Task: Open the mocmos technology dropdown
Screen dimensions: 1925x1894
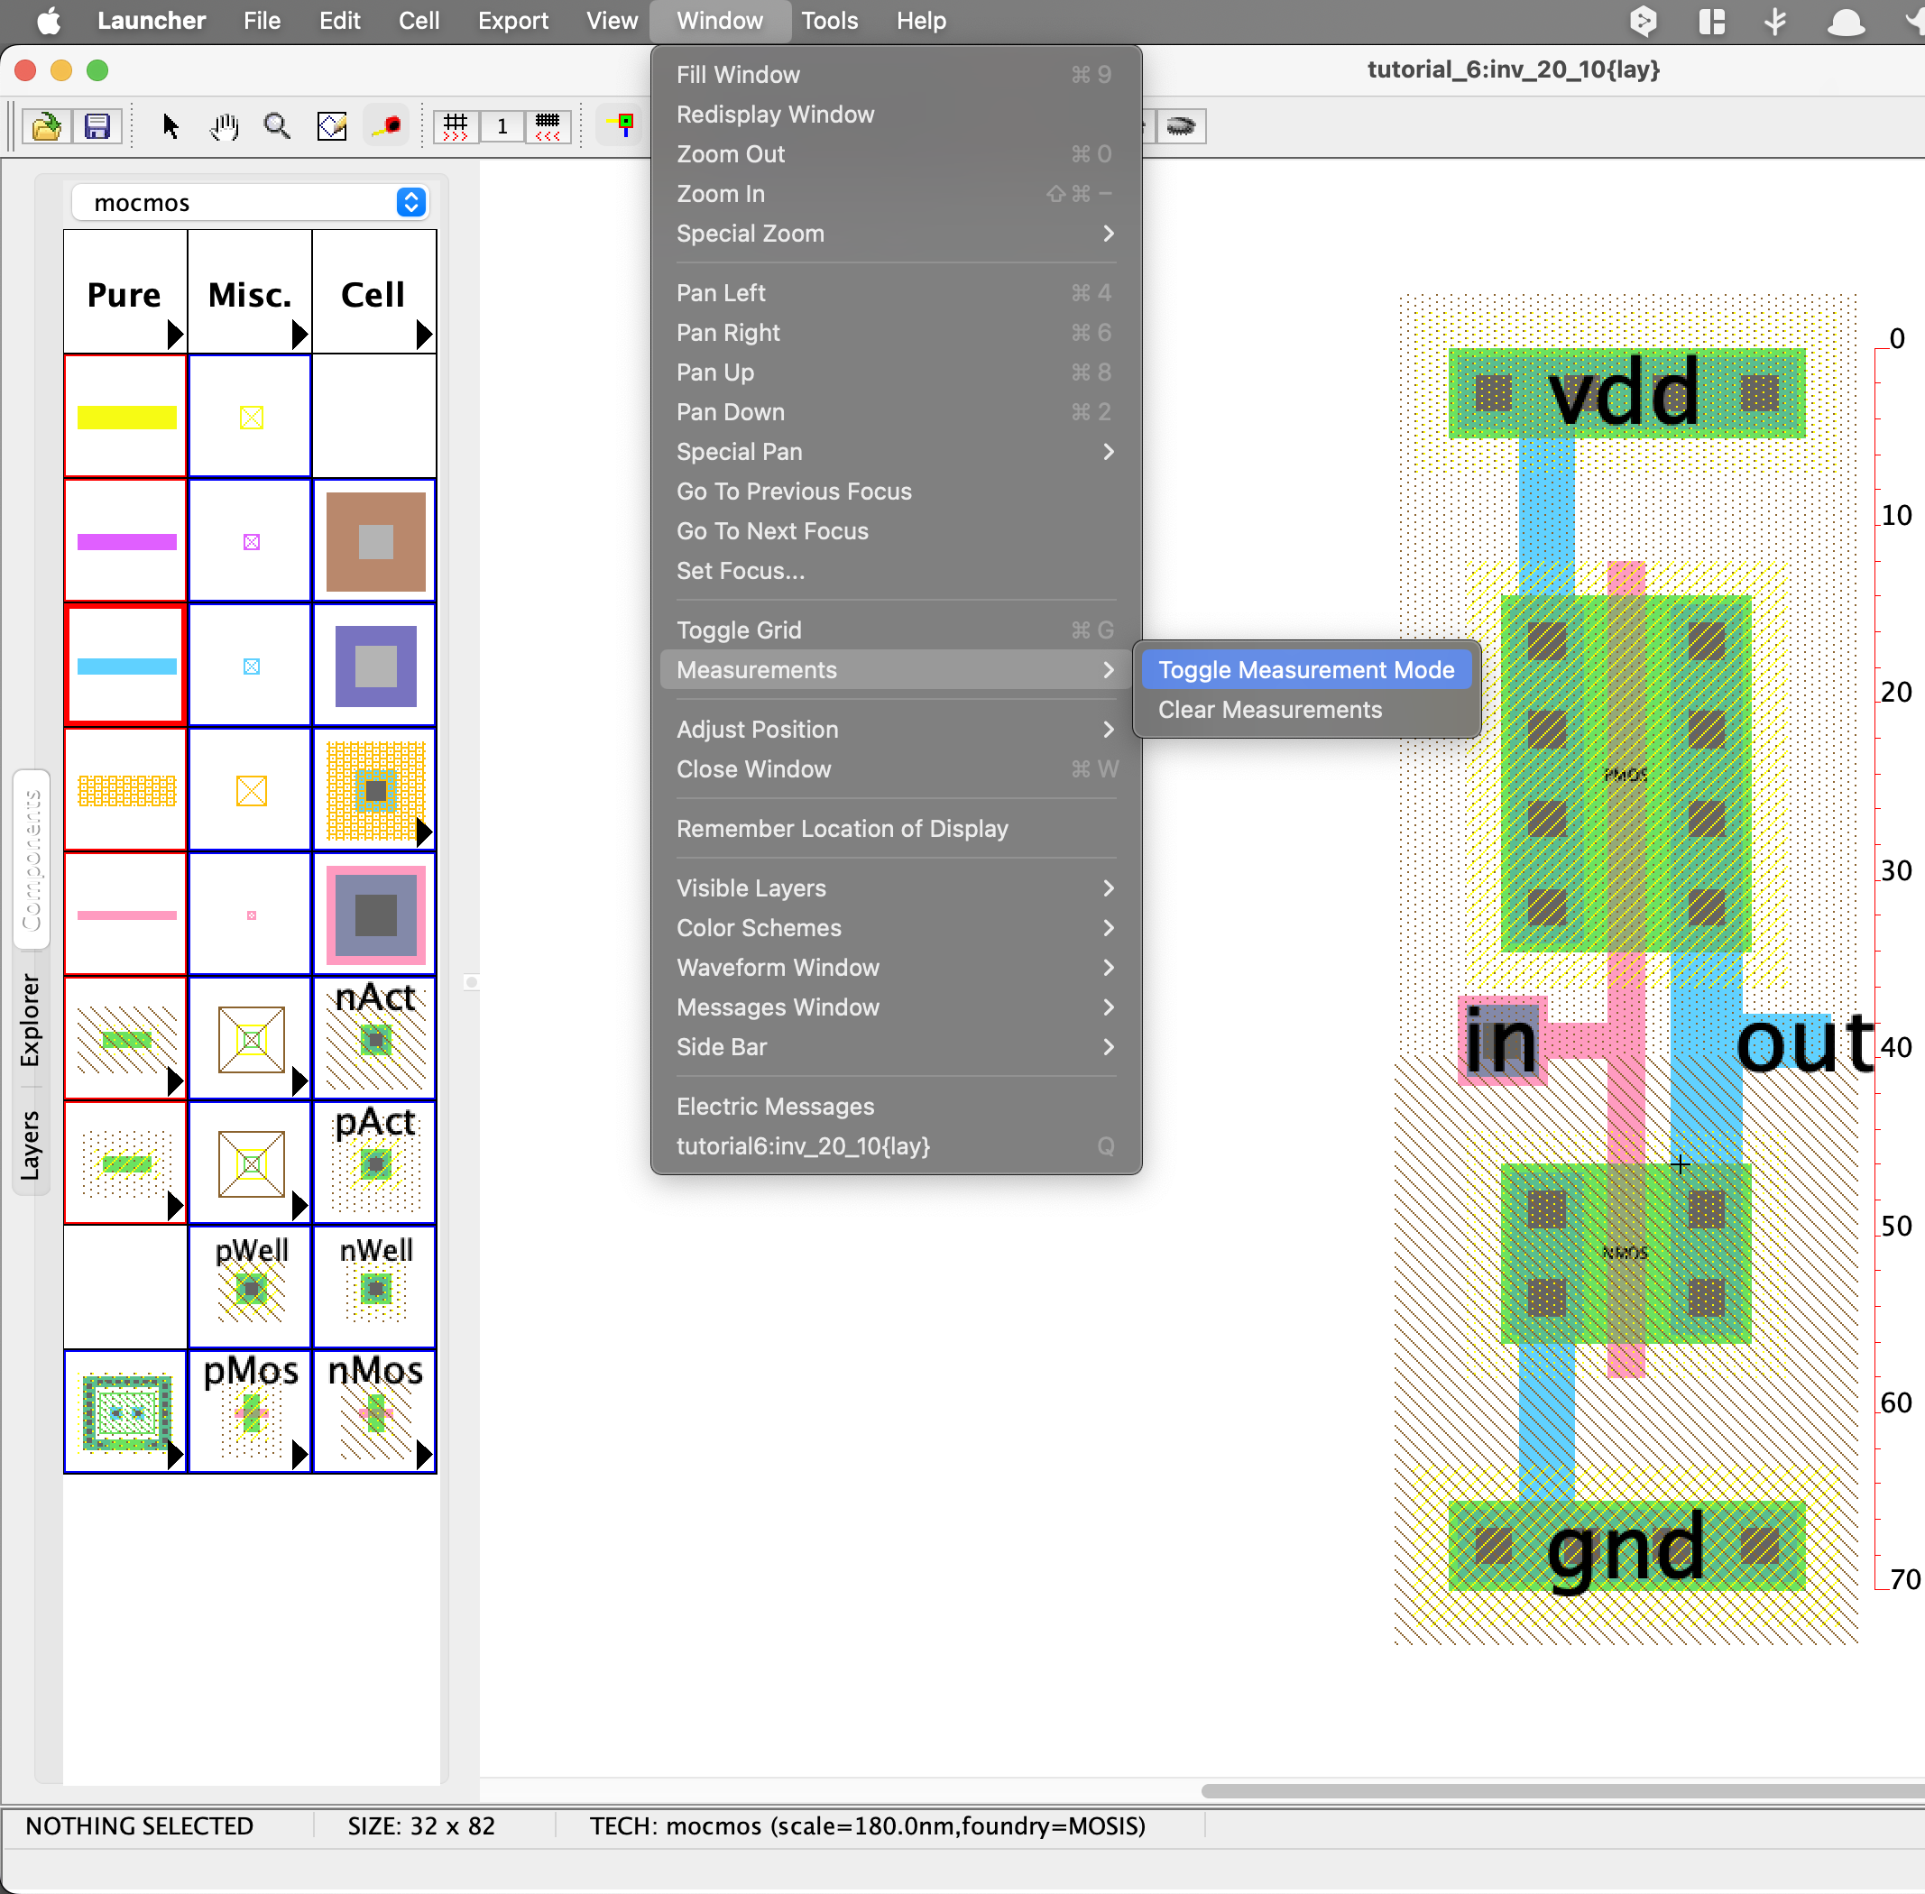Action: pyautogui.click(x=251, y=203)
